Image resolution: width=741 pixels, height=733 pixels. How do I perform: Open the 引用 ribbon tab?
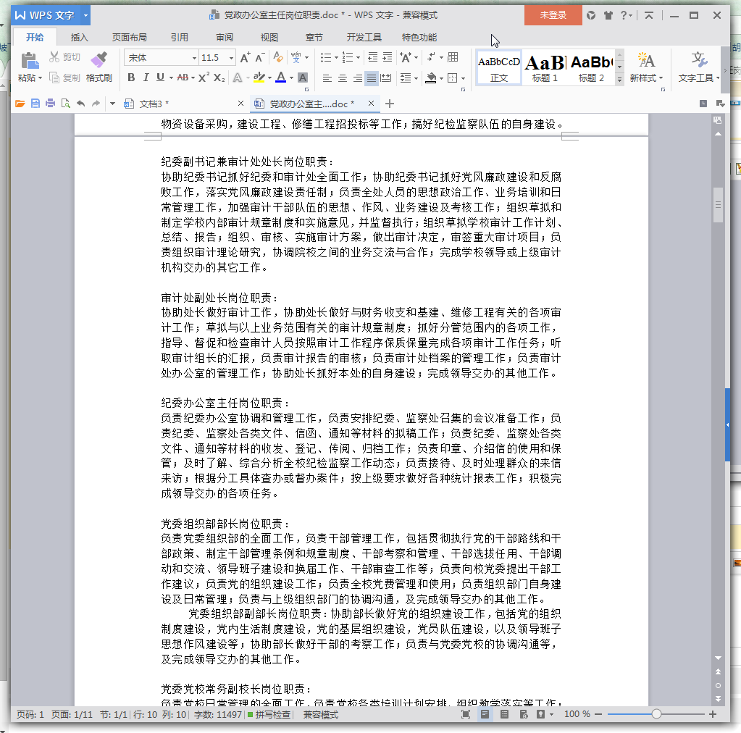click(180, 38)
